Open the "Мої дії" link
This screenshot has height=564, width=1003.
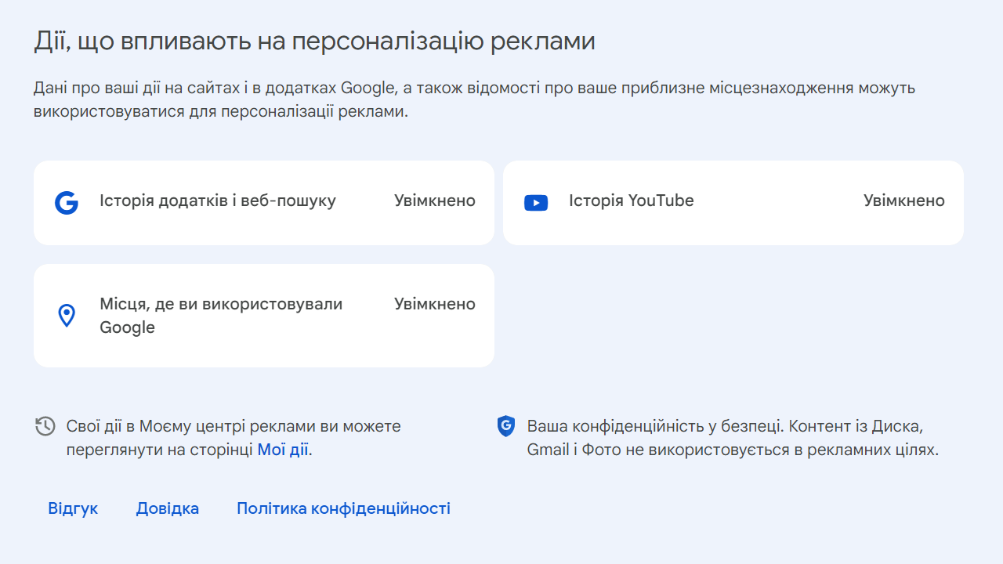282,450
